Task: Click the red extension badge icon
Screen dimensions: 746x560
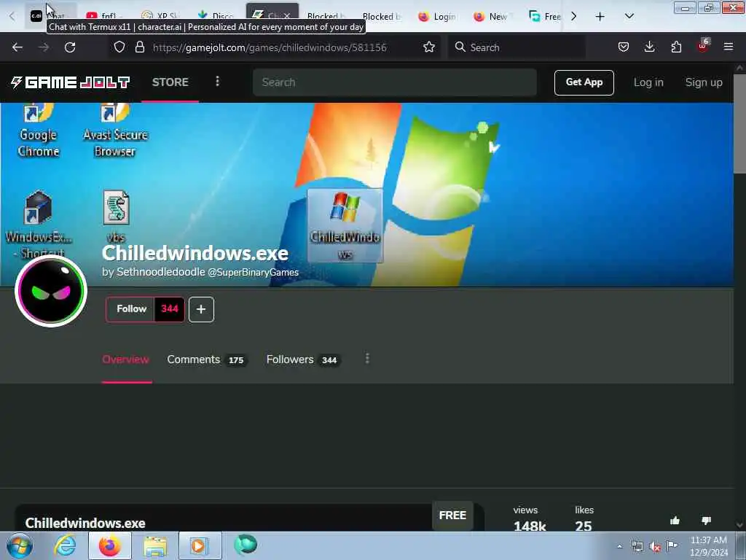Action: pyautogui.click(x=703, y=46)
